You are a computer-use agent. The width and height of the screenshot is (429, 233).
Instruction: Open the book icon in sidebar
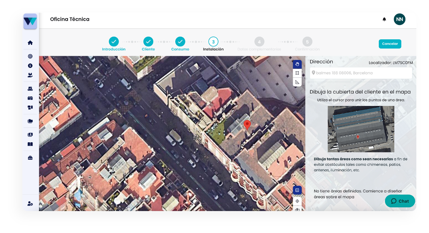(30, 144)
